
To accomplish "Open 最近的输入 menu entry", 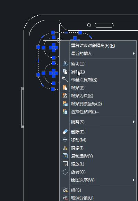I will click(x=98, y=53).
